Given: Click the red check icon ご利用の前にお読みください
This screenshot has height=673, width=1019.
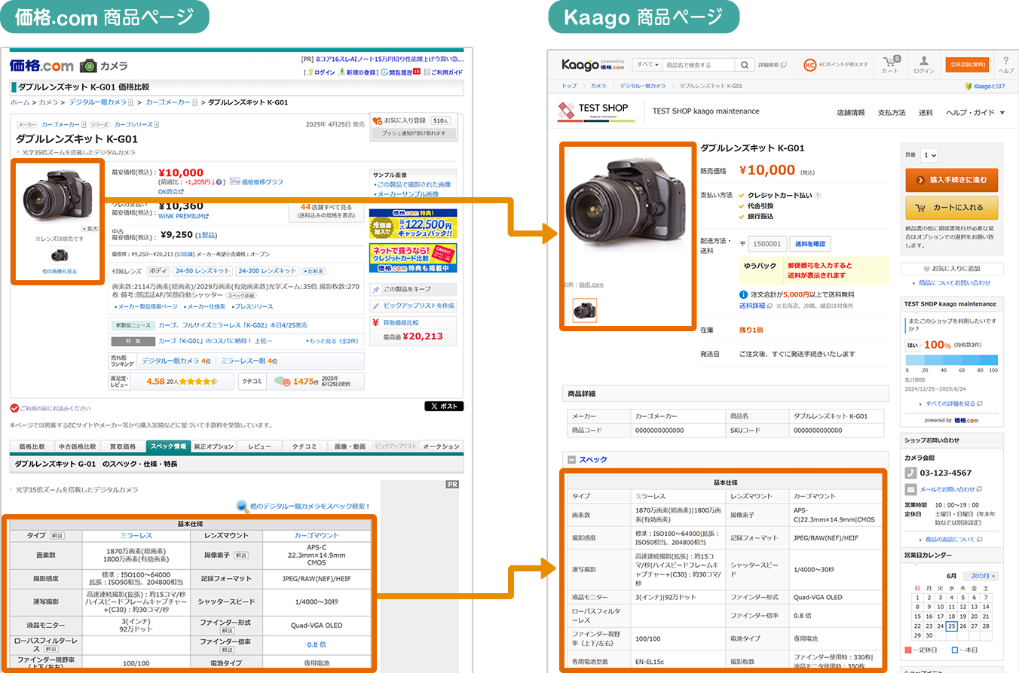Looking at the screenshot, I should (x=14, y=408).
